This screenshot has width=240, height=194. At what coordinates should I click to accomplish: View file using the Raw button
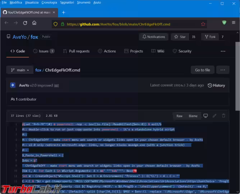pyautogui.click(x=179, y=116)
